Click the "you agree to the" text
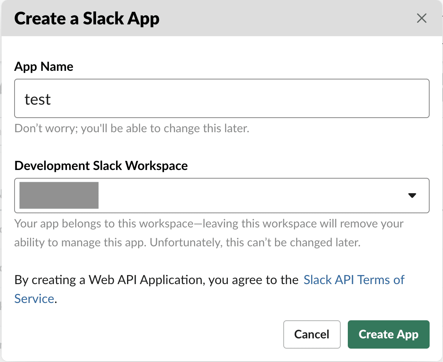 [253, 280]
